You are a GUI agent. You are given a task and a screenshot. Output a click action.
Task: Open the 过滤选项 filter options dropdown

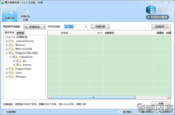[x=161, y=26]
